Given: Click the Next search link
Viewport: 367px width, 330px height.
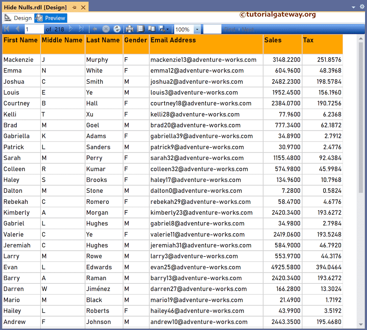Looking at the screenshot, I should (x=248, y=29).
